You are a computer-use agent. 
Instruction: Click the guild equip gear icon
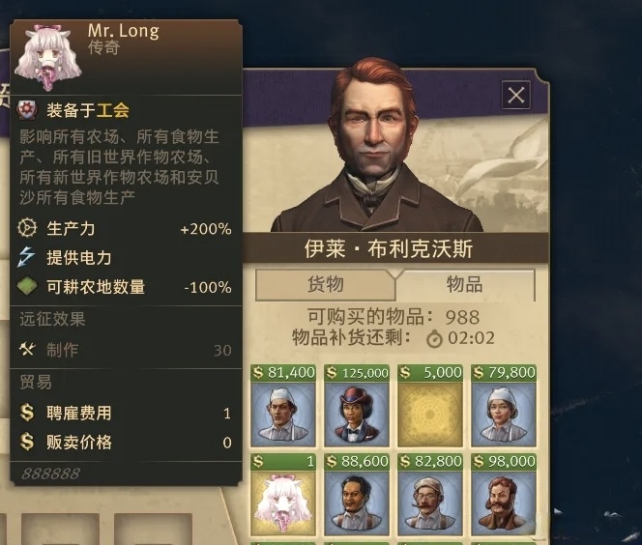pyautogui.click(x=27, y=110)
